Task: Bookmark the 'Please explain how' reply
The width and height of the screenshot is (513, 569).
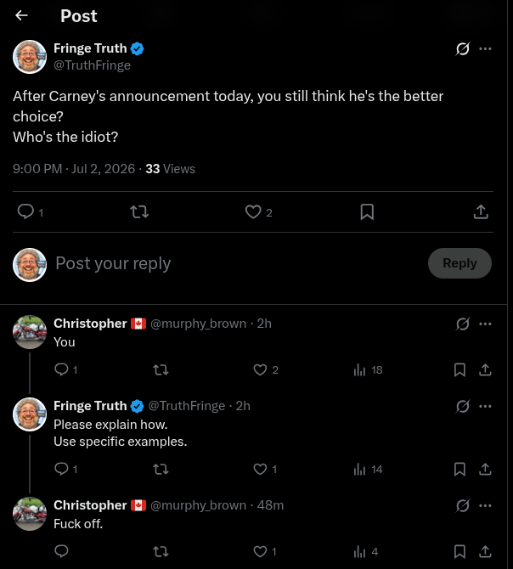Action: tap(459, 469)
